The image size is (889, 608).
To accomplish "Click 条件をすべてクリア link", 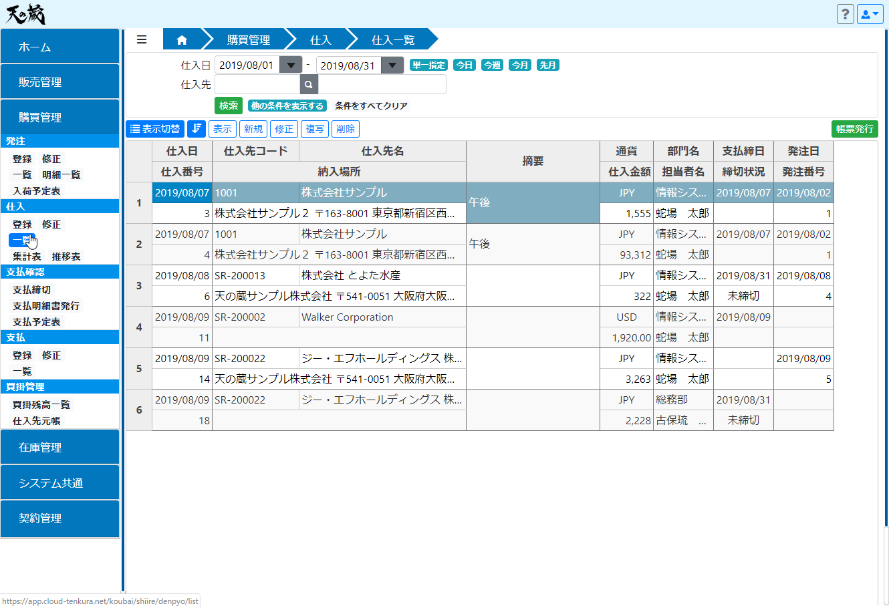I will click(x=371, y=106).
